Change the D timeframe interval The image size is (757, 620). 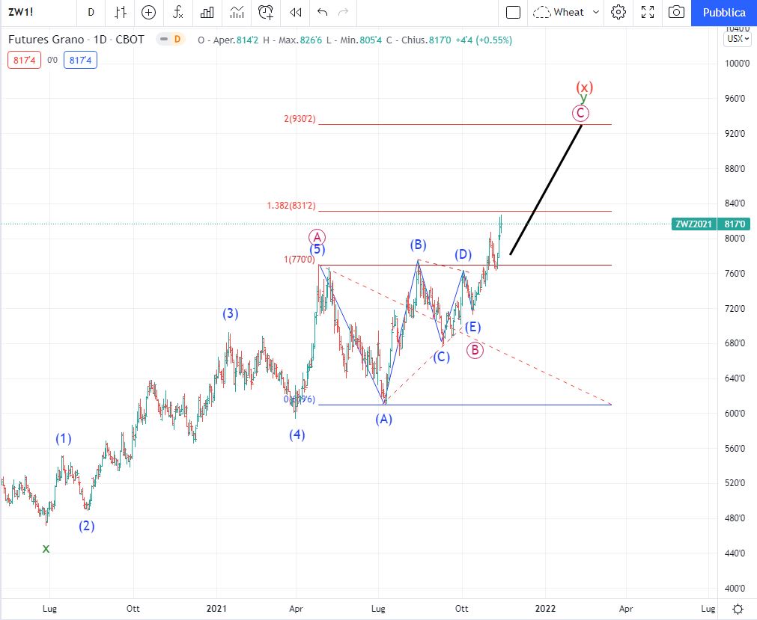pos(91,13)
